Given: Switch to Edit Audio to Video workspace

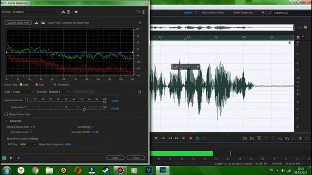Looking at the screenshot, I should pyautogui.click(x=213, y=13).
